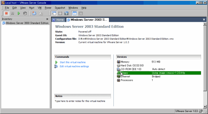The image size is (208, 114).
Task: Click the Revert to Snapshot toolbar icon
Action: tap(41, 13)
